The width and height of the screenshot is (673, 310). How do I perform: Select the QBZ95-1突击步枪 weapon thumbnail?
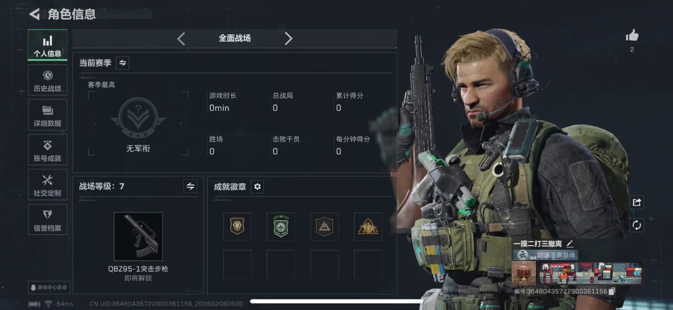(x=138, y=236)
